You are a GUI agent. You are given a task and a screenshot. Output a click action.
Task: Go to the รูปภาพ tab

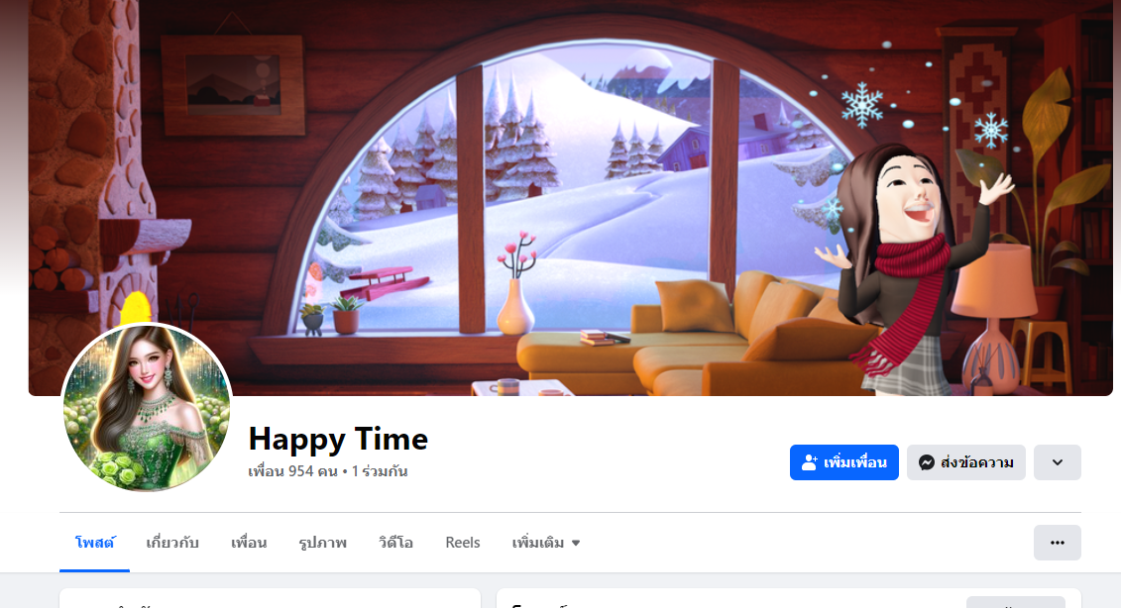pos(322,543)
